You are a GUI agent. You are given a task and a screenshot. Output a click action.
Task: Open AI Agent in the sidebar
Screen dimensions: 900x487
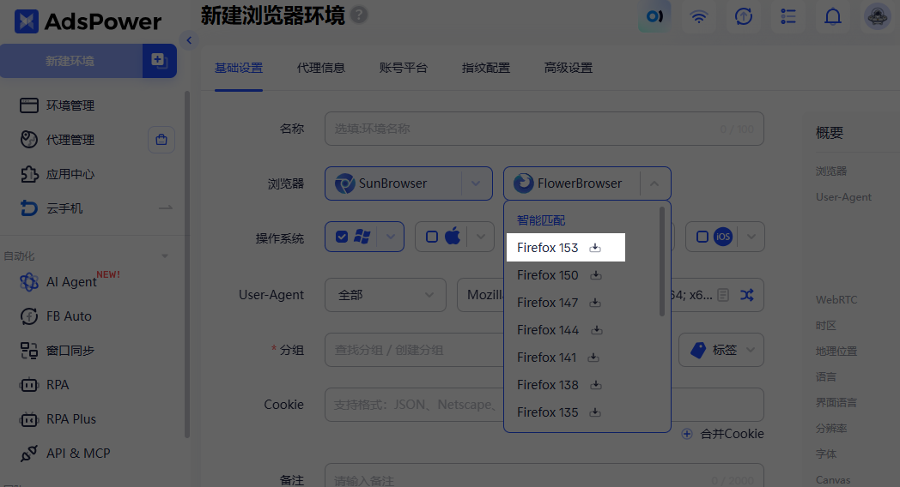pos(71,282)
